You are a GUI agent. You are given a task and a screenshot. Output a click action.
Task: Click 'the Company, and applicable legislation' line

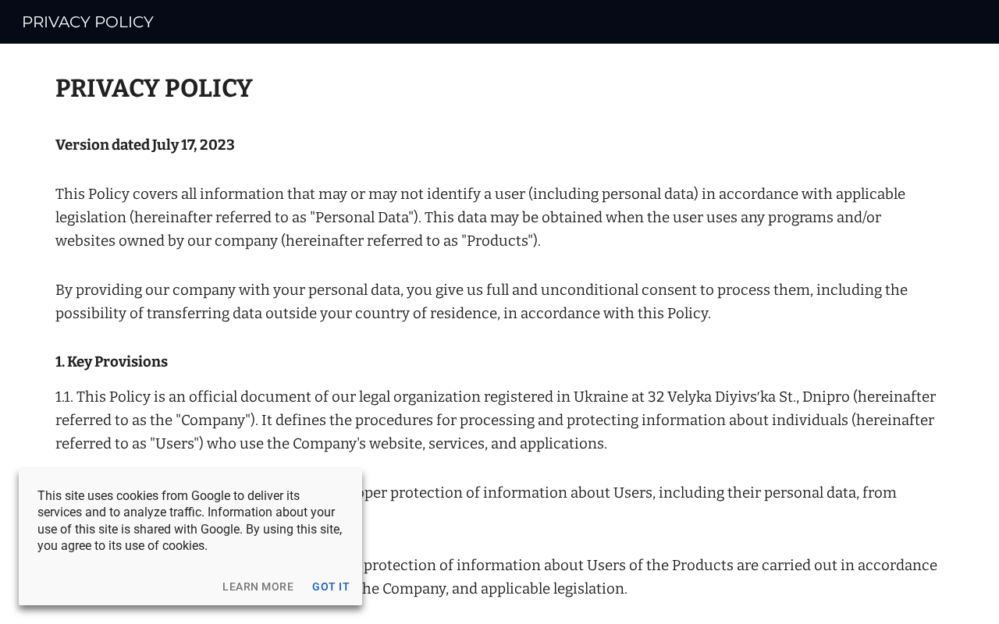tap(495, 589)
